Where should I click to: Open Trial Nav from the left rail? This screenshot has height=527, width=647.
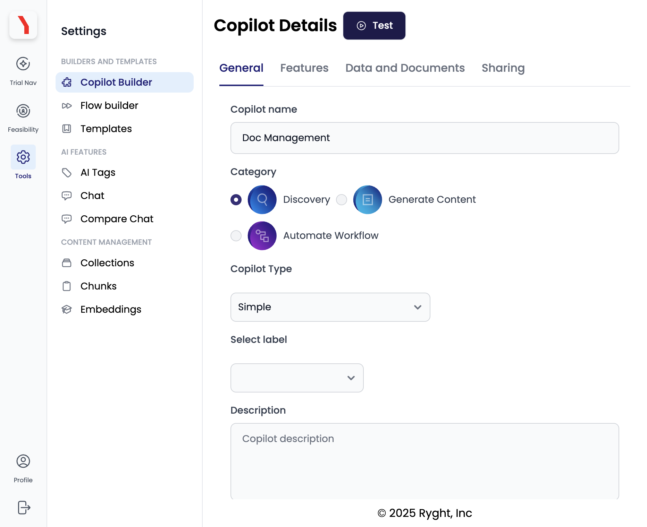click(23, 71)
